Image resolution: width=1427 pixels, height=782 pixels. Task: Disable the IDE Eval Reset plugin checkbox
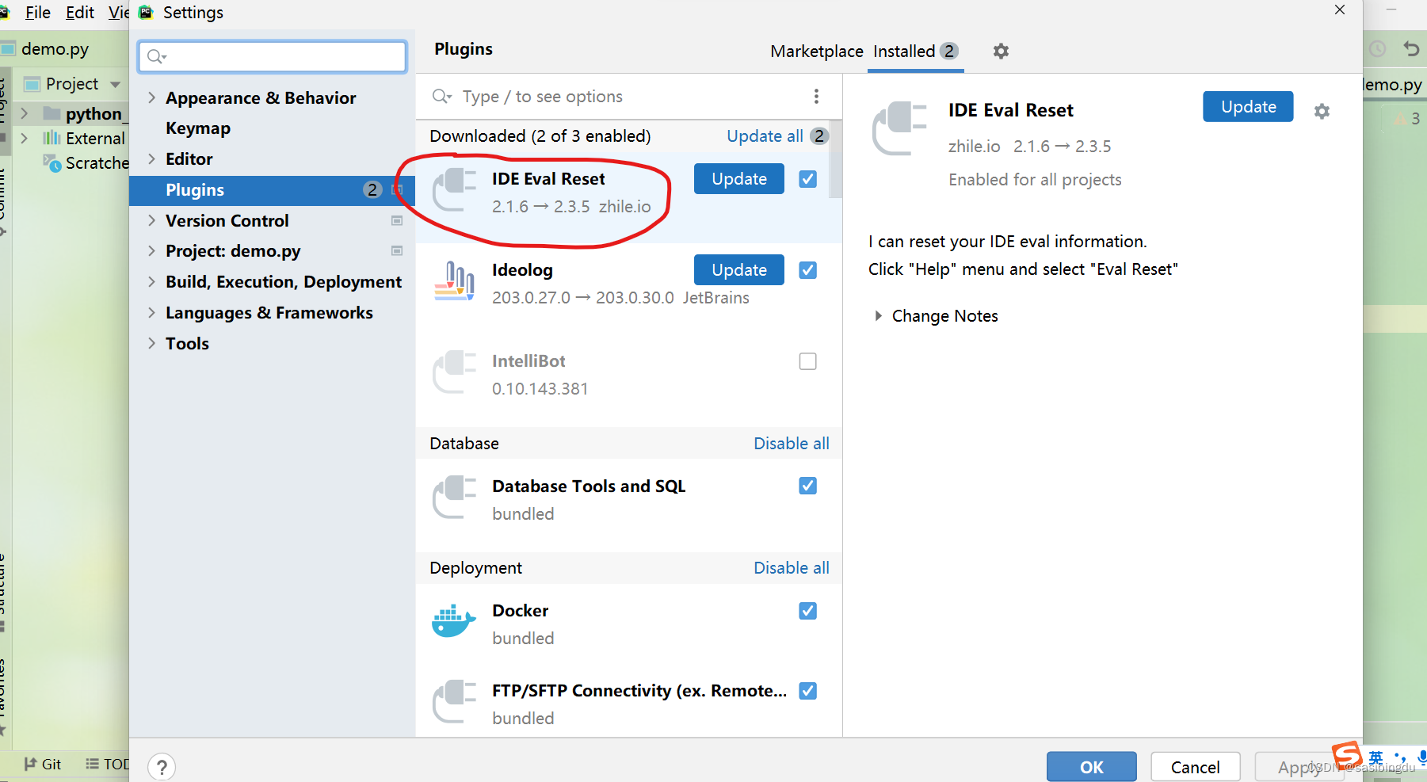807,179
